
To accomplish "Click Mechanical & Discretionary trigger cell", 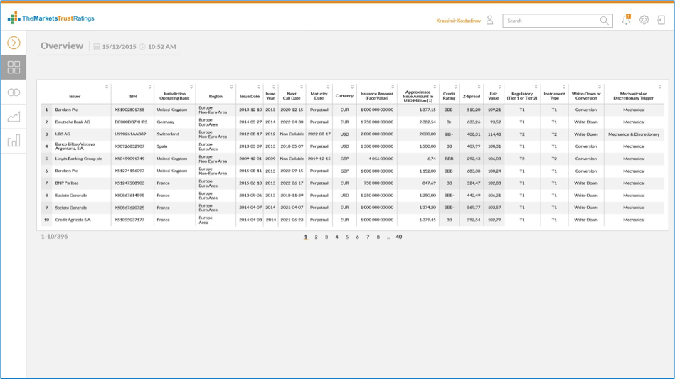I will [634, 134].
